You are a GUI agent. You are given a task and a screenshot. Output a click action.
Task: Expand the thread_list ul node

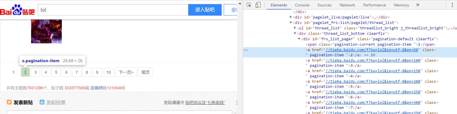point(295,28)
